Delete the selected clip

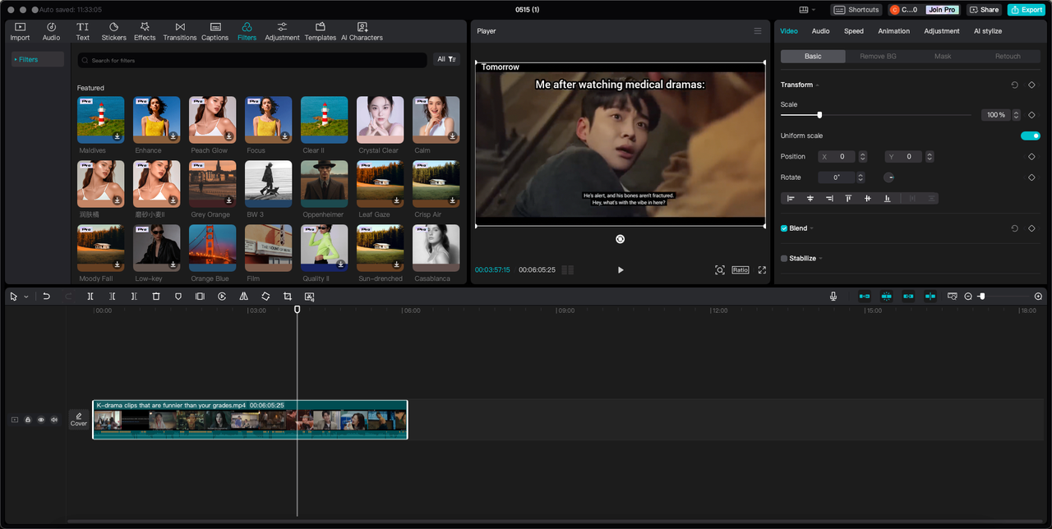(156, 296)
